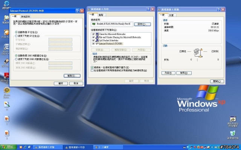Click the Advanced button in TCP/IP dialog
The image size is (241, 150).
click(x=72, y=76)
